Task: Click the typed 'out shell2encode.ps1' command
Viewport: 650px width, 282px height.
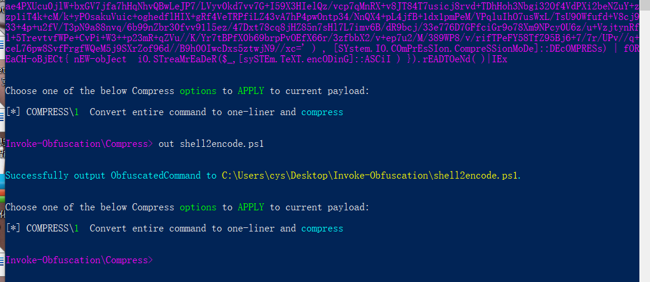Action: click(x=211, y=144)
